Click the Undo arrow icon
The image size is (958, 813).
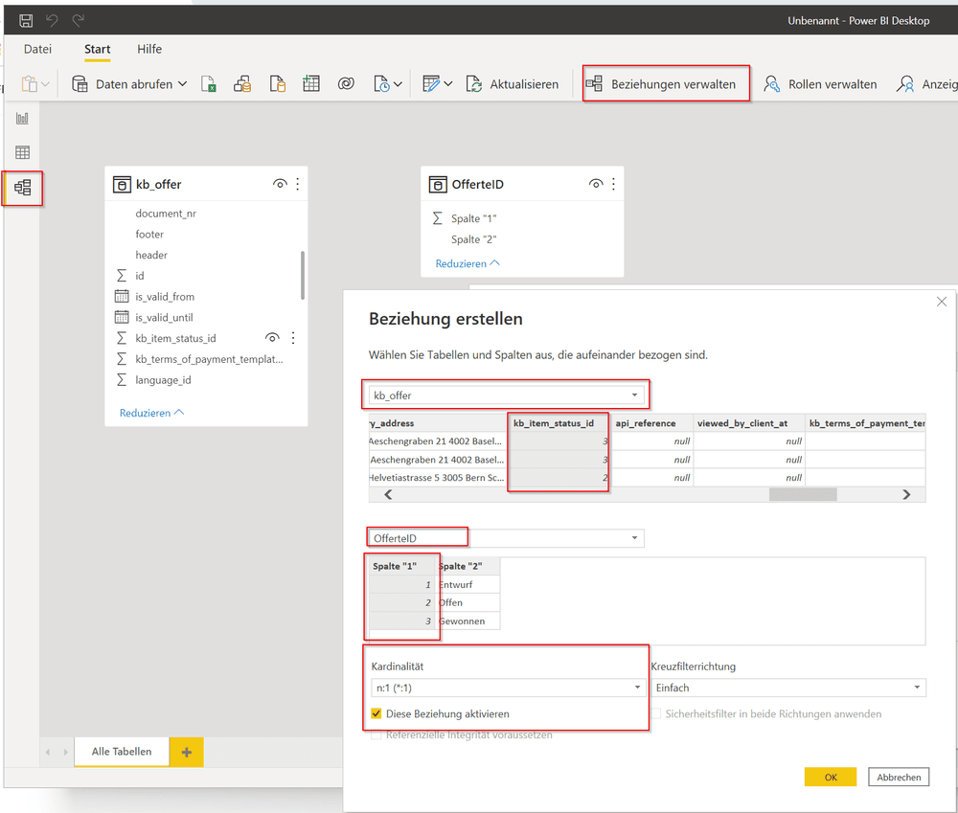coord(52,21)
